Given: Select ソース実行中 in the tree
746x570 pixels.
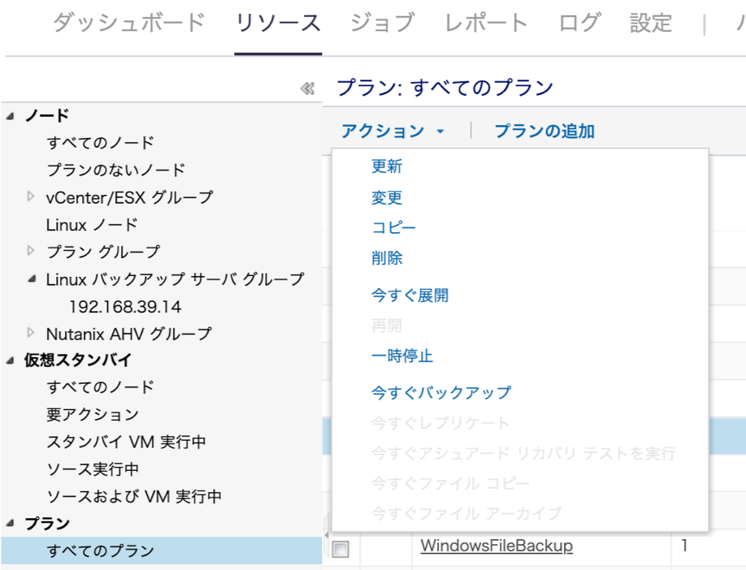Looking at the screenshot, I should [x=93, y=469].
